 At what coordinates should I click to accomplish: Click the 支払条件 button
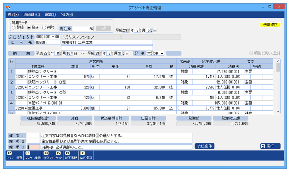[x=205, y=146]
